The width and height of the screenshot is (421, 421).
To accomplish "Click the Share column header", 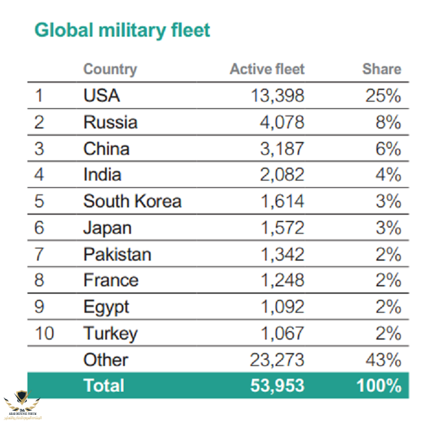I will [x=381, y=69].
